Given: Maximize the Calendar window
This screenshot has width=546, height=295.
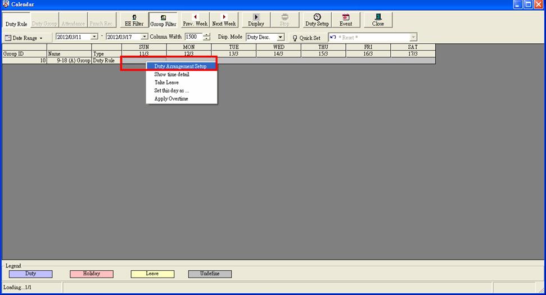Looking at the screenshot, I should [x=528, y=4].
